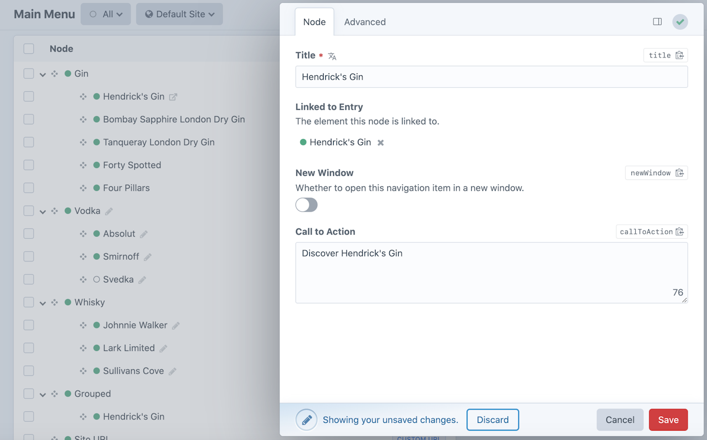Click the translate icon beside Title label

pyautogui.click(x=332, y=56)
